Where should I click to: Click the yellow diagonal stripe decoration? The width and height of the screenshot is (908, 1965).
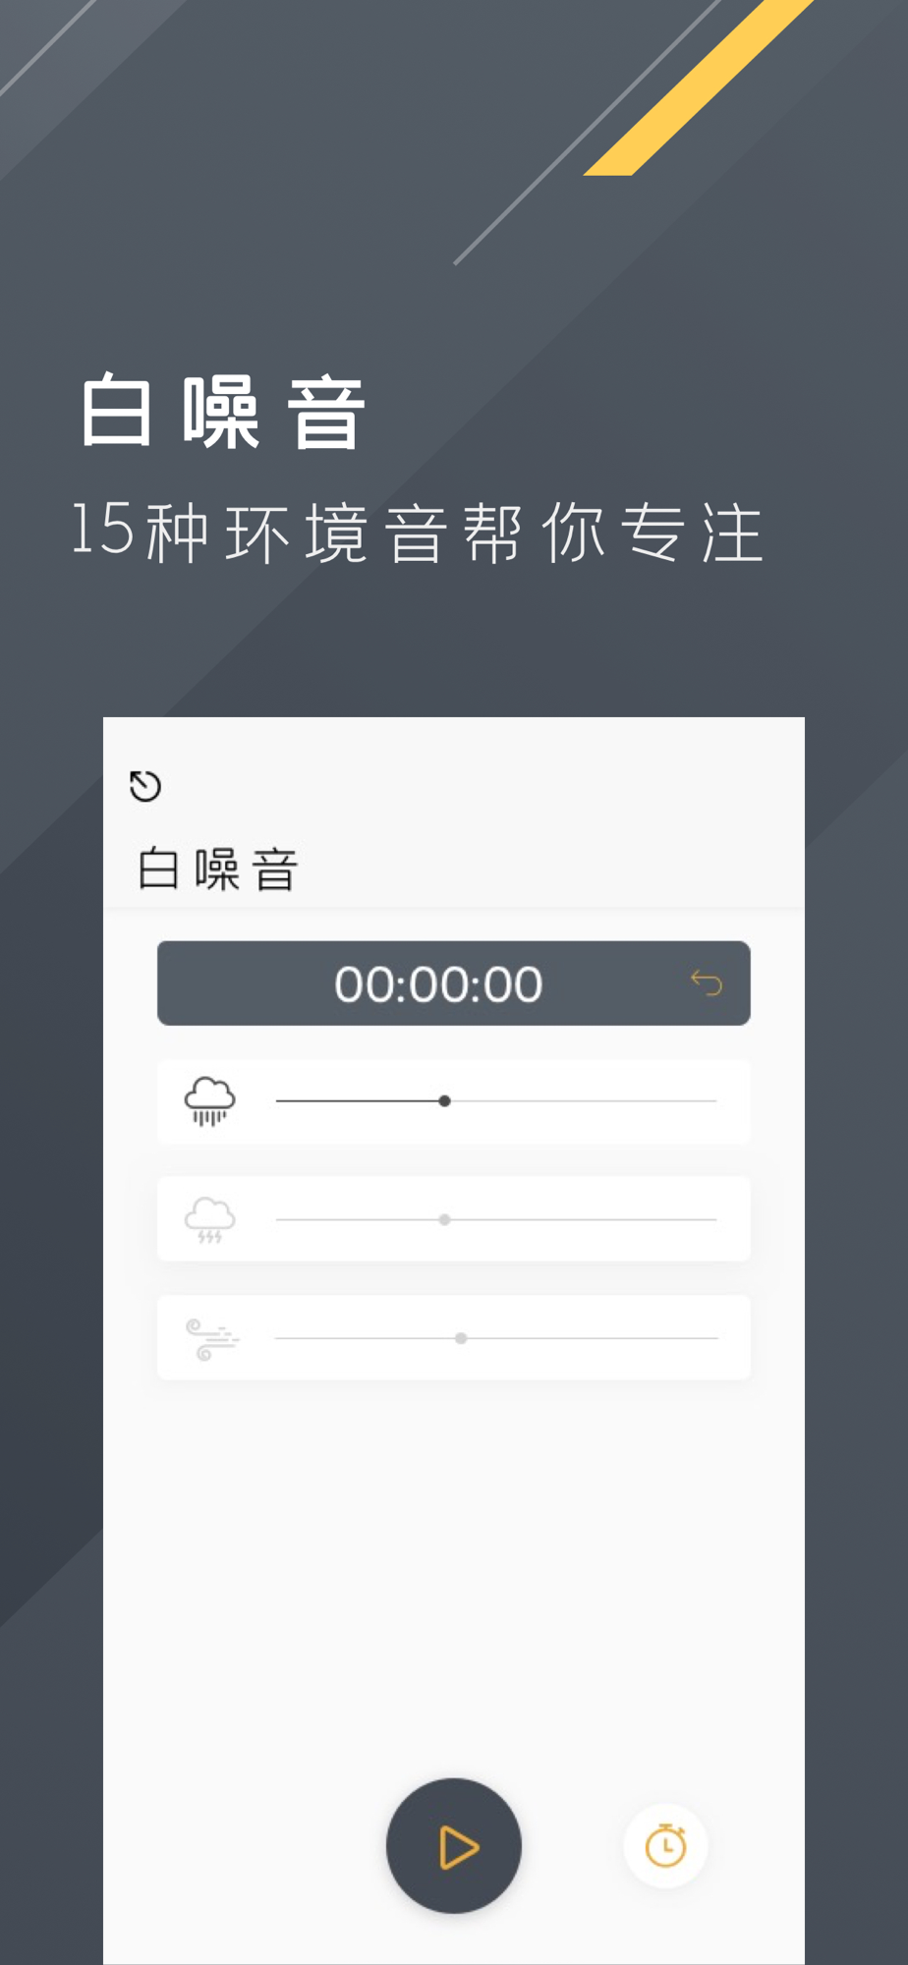click(700, 87)
